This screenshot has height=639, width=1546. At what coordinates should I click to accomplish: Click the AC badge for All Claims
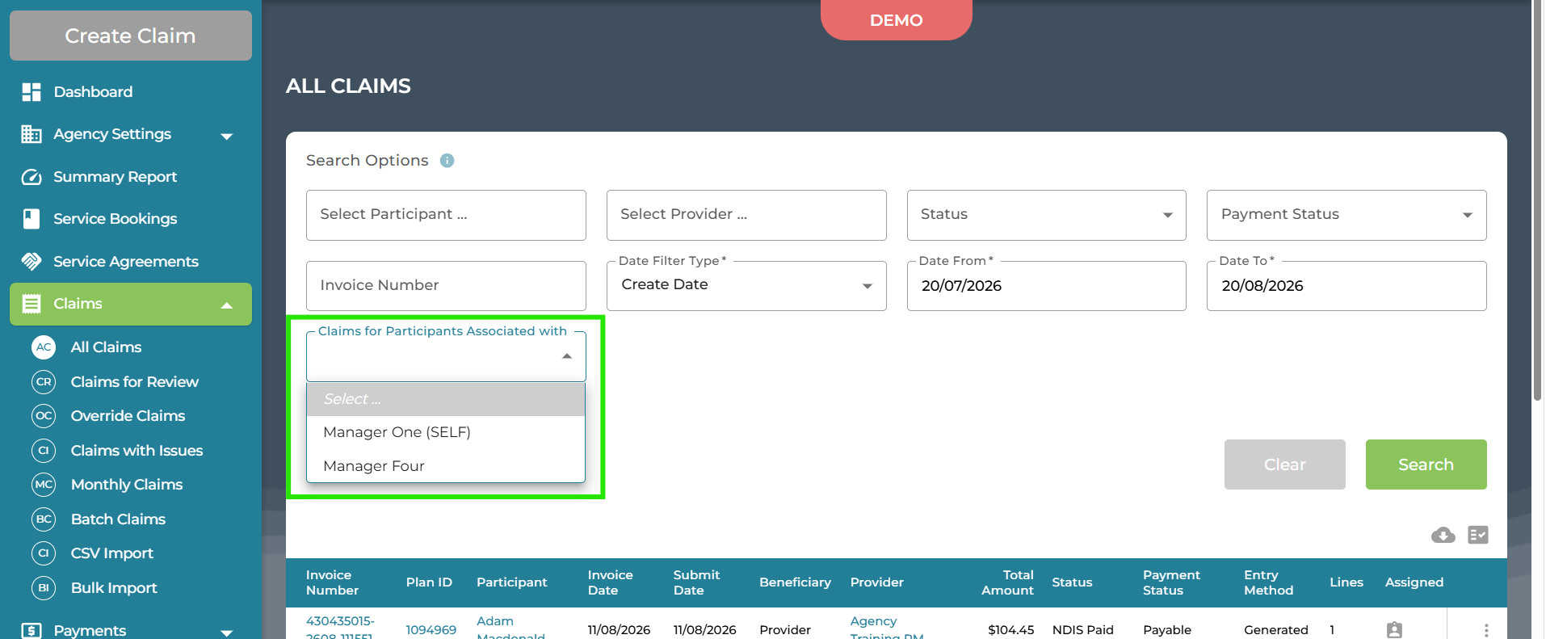[x=44, y=347]
